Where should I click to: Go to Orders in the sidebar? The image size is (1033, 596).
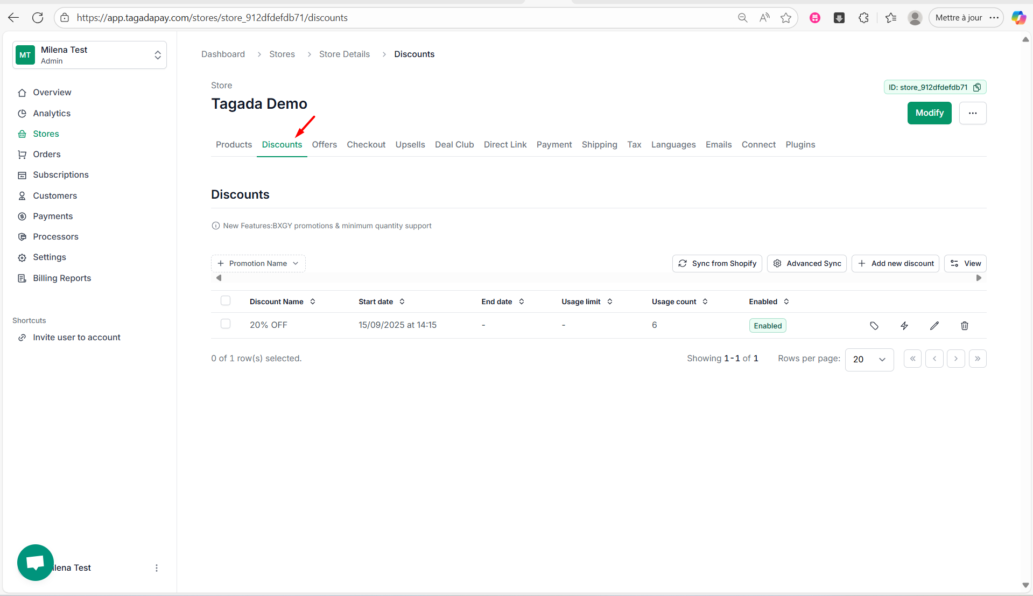[47, 155]
